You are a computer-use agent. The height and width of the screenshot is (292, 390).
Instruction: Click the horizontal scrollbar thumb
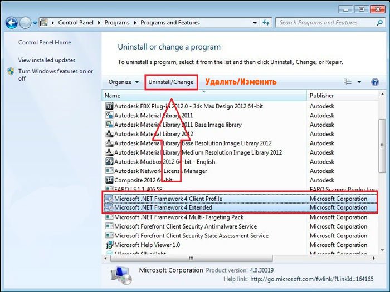click(x=191, y=258)
